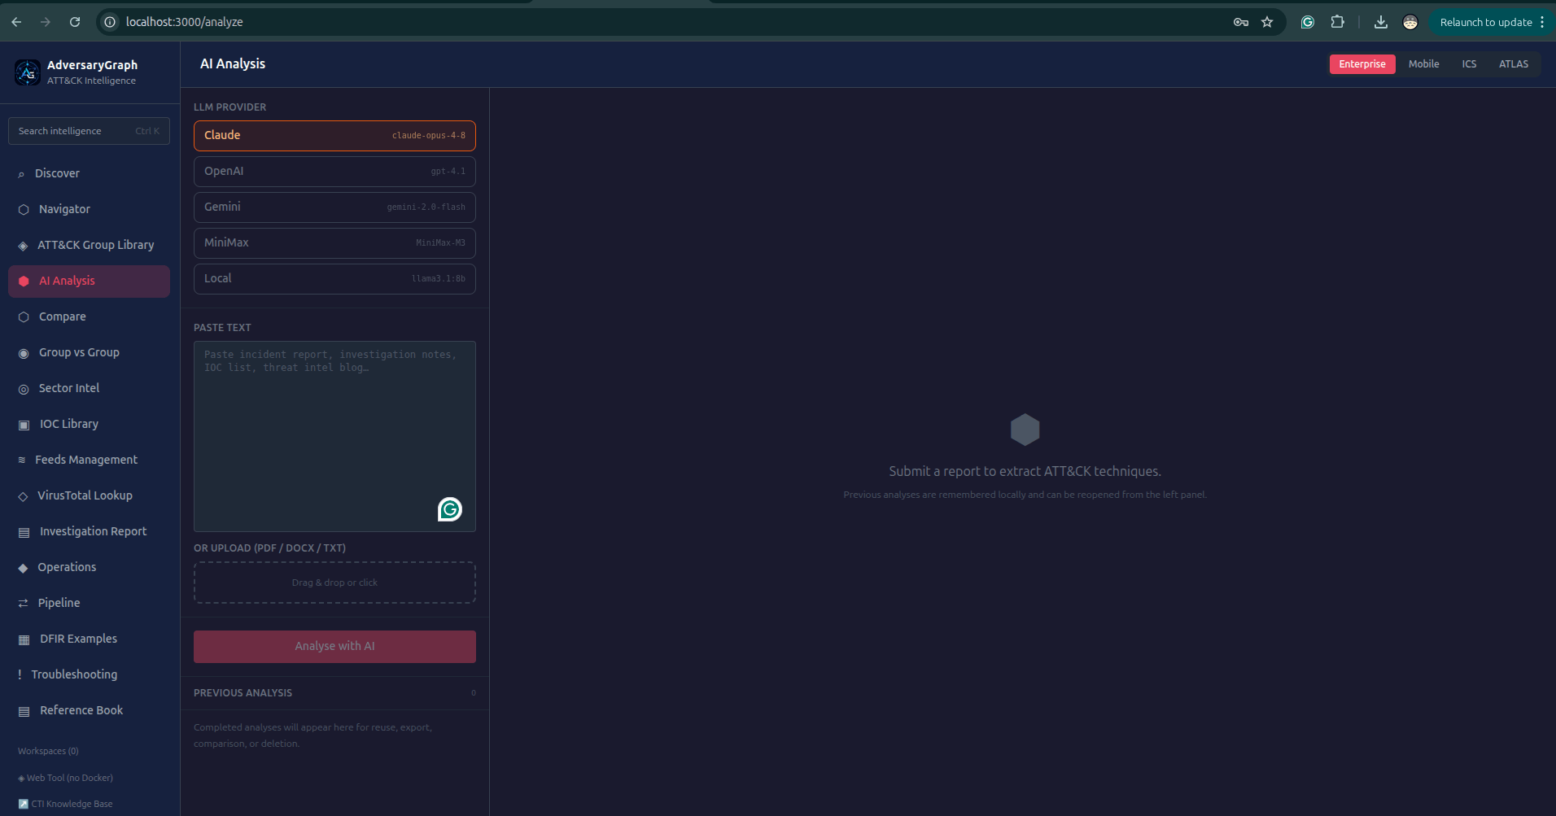
Task: Open the Troubleshooting page
Action: [89, 675]
